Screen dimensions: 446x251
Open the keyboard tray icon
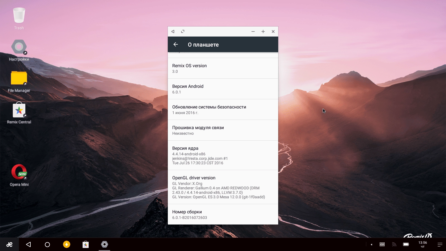(382, 244)
